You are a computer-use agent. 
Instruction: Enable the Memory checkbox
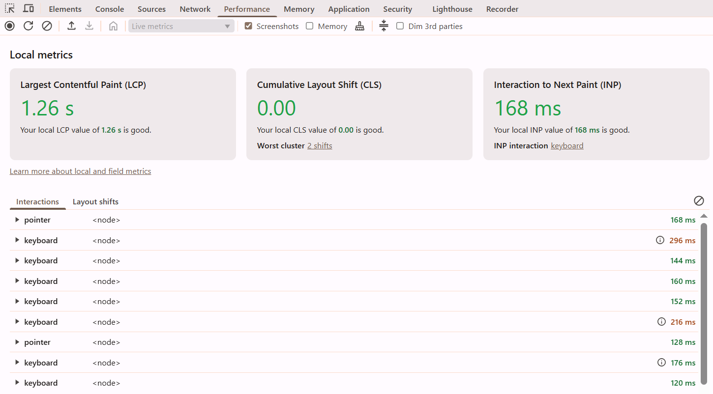click(x=310, y=26)
